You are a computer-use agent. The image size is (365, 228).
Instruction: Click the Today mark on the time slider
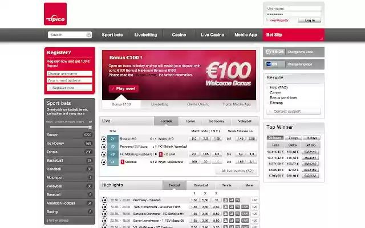[x=50, y=122]
